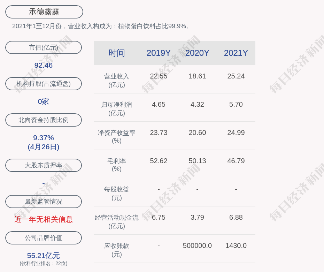The width and height of the screenshot is (324, 272).
Task: Select gross margin value 50.13
Action: [x=197, y=161]
